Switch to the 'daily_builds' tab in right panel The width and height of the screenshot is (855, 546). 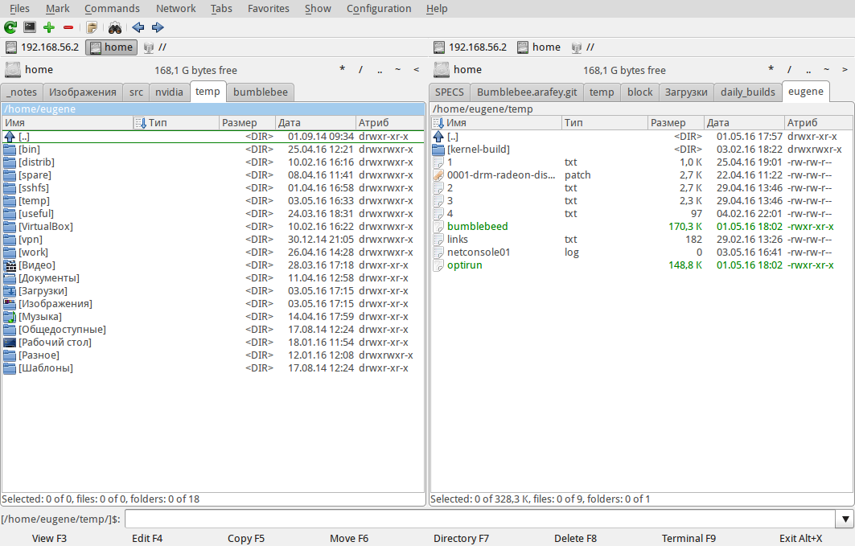[747, 92]
